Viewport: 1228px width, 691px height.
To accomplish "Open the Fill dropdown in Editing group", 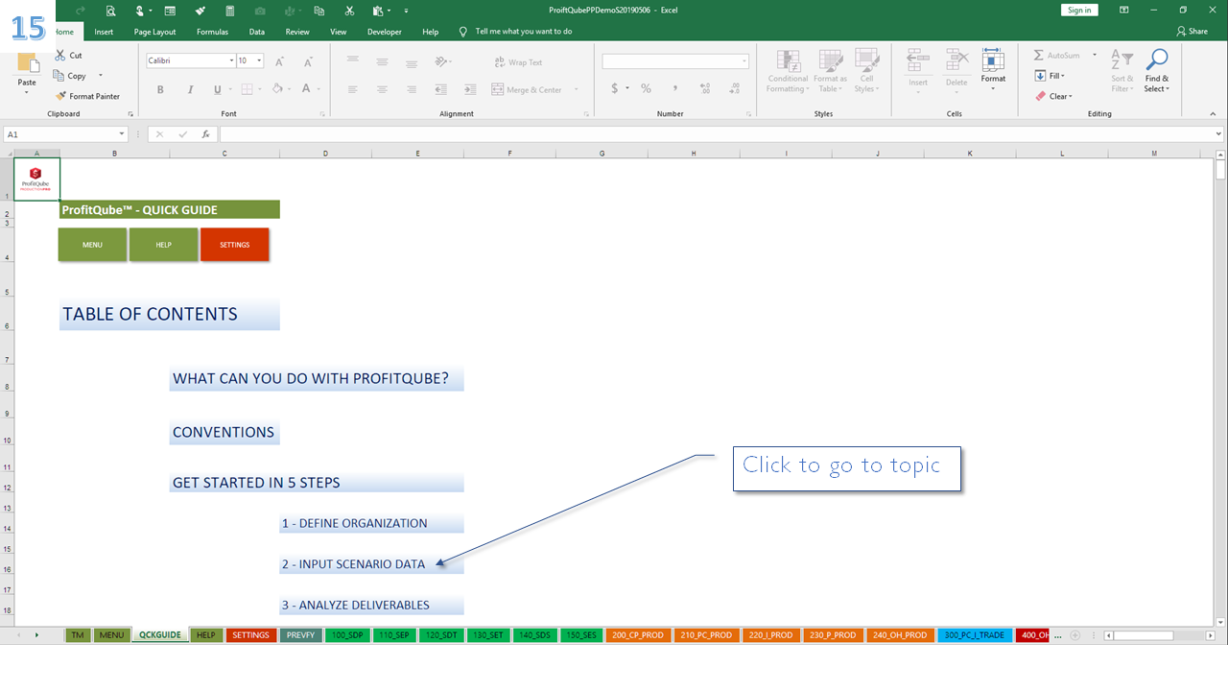I will tap(1051, 76).
